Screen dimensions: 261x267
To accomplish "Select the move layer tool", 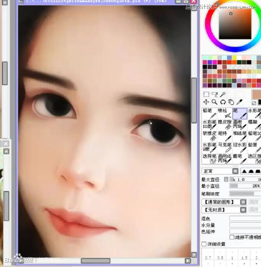I will (206, 102).
